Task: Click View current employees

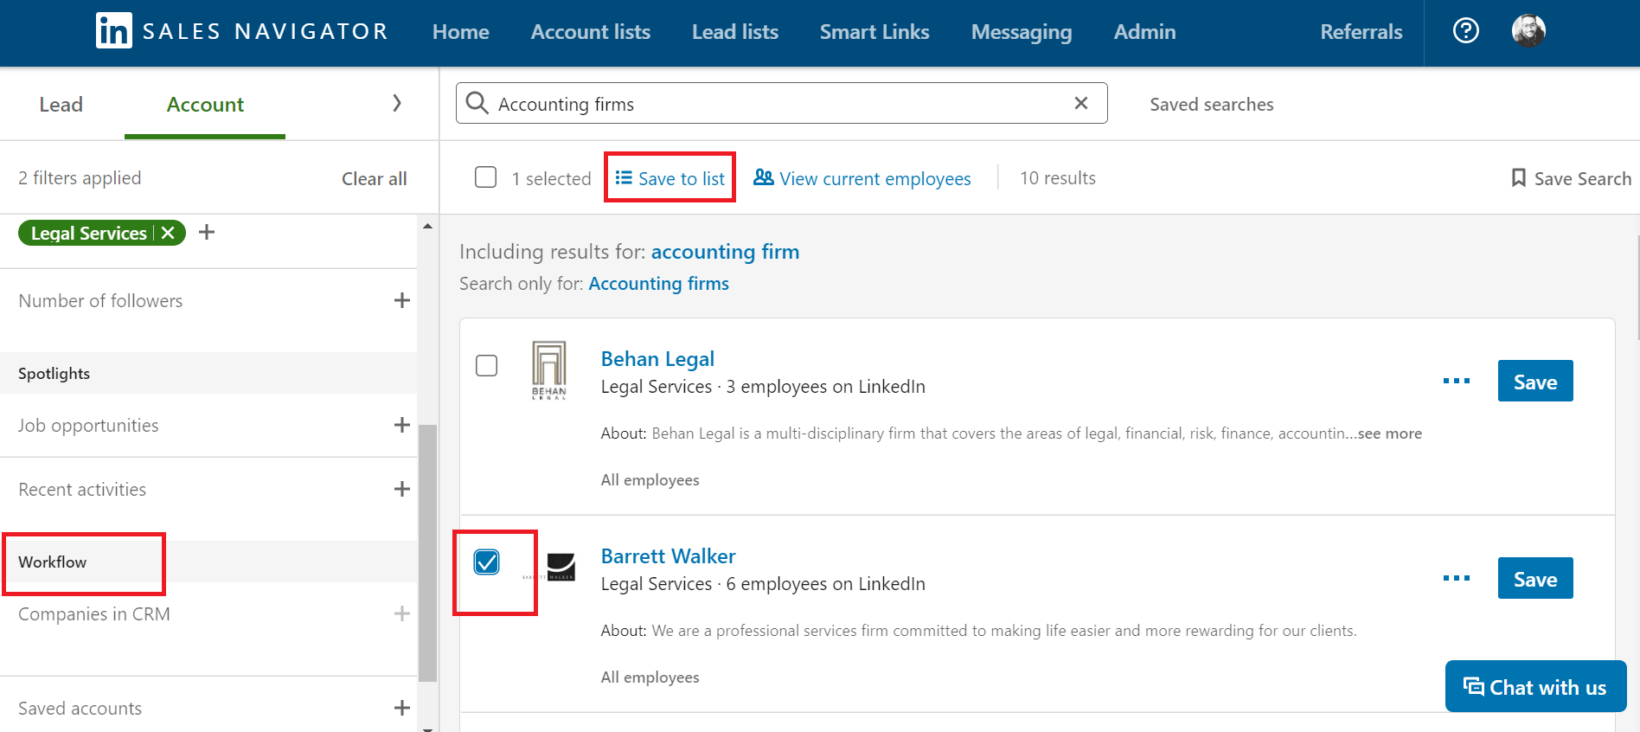Action: (862, 178)
